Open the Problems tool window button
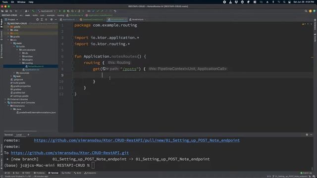The width and height of the screenshot is (317, 178). coord(39,173)
